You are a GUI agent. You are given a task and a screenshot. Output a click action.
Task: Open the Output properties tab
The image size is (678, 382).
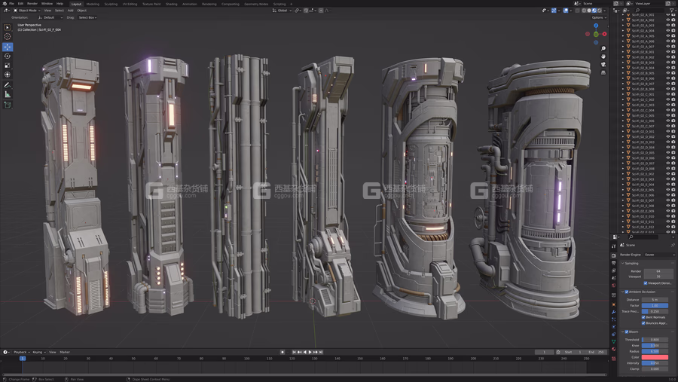click(613, 263)
